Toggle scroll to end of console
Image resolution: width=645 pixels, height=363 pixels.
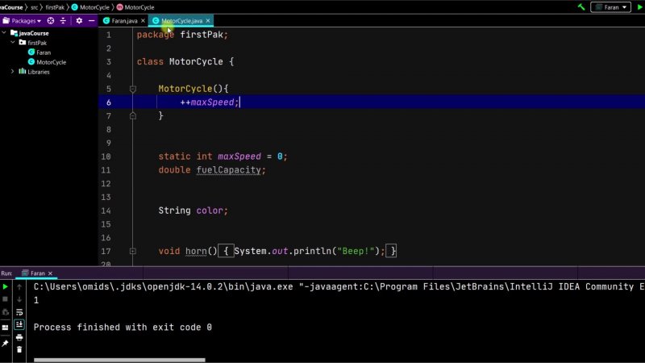pos(19,324)
